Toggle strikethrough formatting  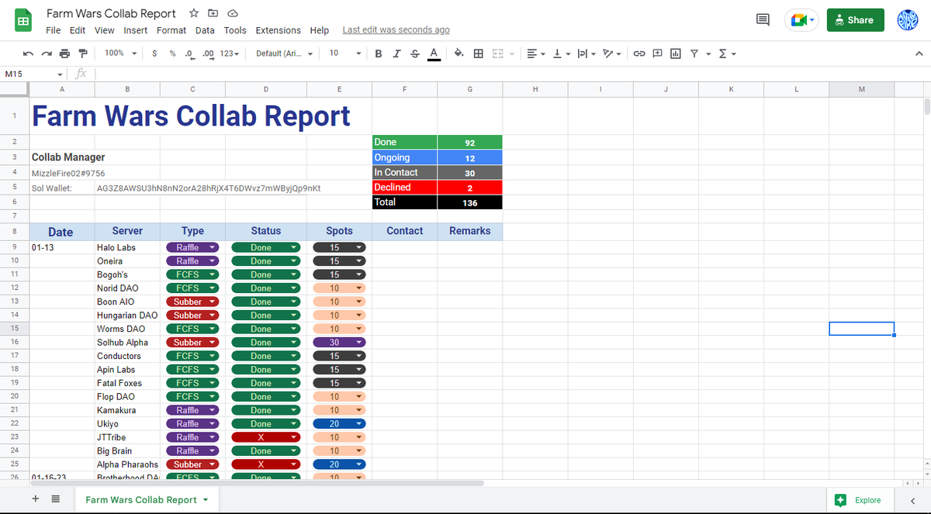click(x=414, y=53)
